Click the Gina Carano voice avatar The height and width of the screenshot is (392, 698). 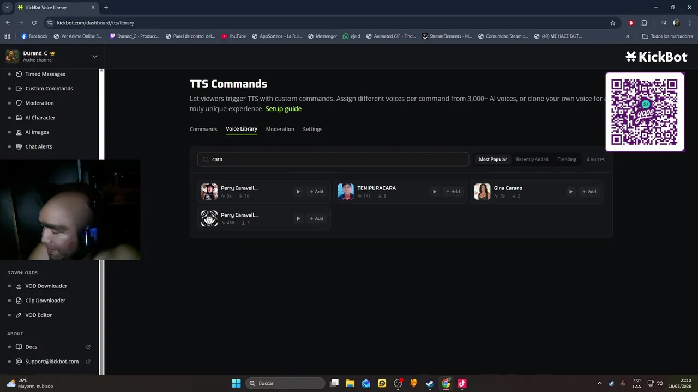482,192
